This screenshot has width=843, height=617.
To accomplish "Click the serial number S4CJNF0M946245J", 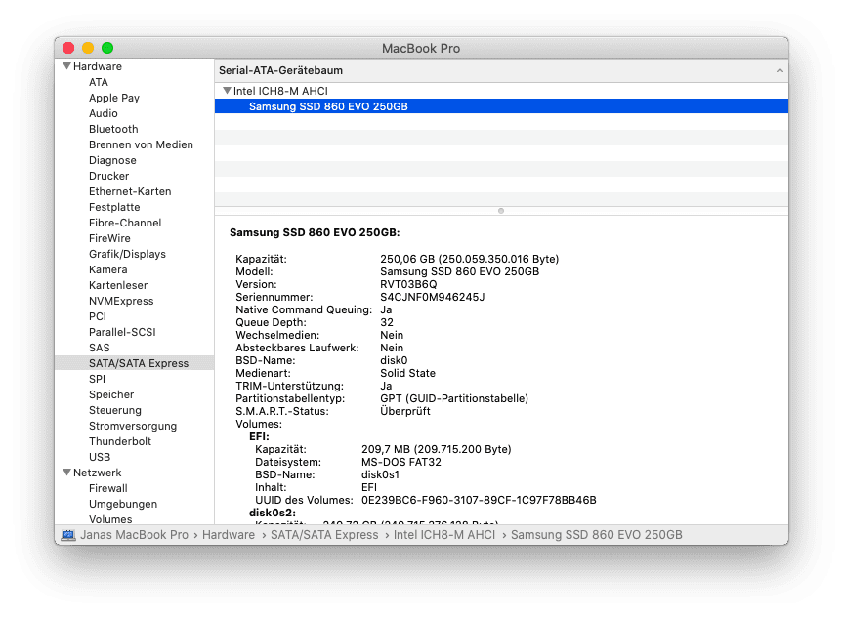I will pos(433,297).
